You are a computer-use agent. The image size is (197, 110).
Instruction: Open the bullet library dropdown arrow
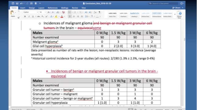(x=72, y=12)
